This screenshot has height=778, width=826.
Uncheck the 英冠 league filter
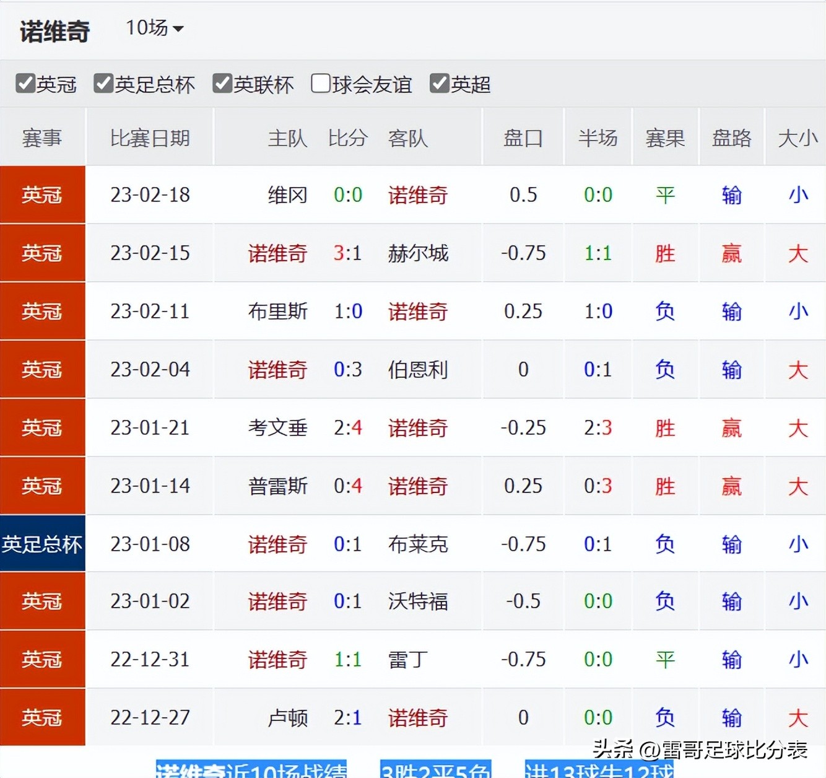click(25, 82)
